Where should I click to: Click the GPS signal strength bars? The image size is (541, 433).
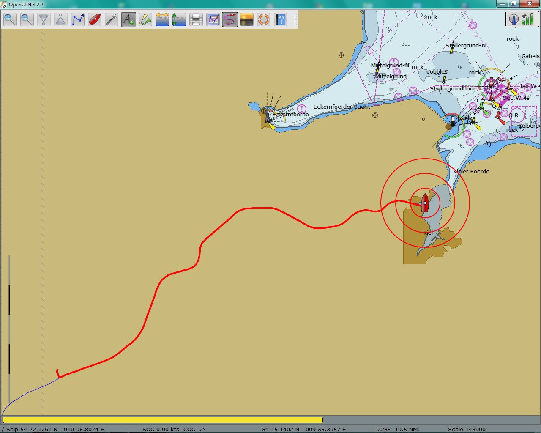click(x=527, y=19)
